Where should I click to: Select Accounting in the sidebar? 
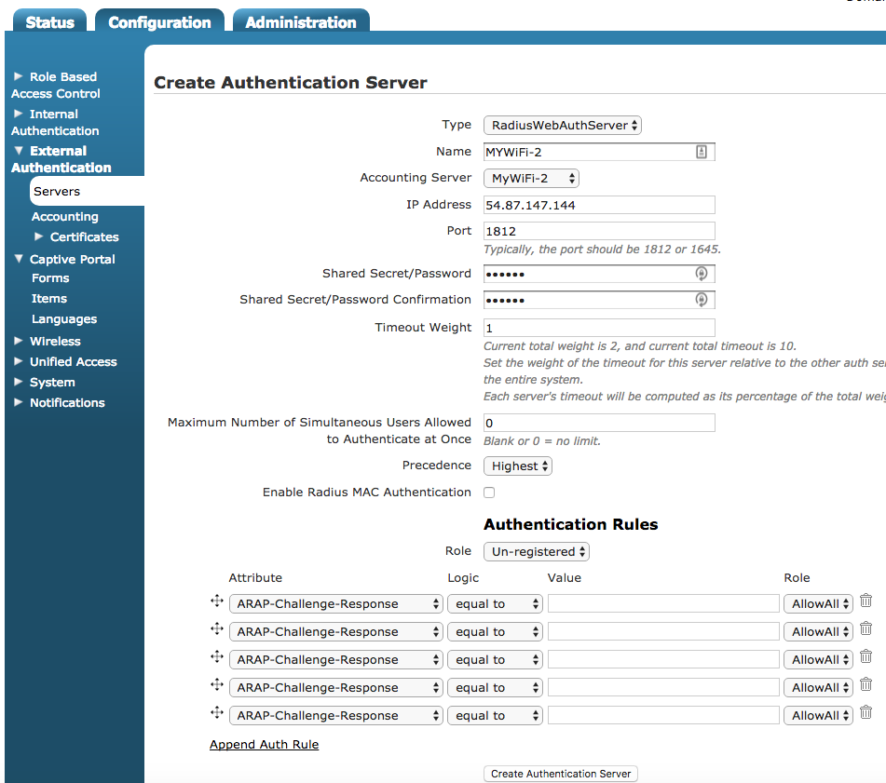coord(65,217)
